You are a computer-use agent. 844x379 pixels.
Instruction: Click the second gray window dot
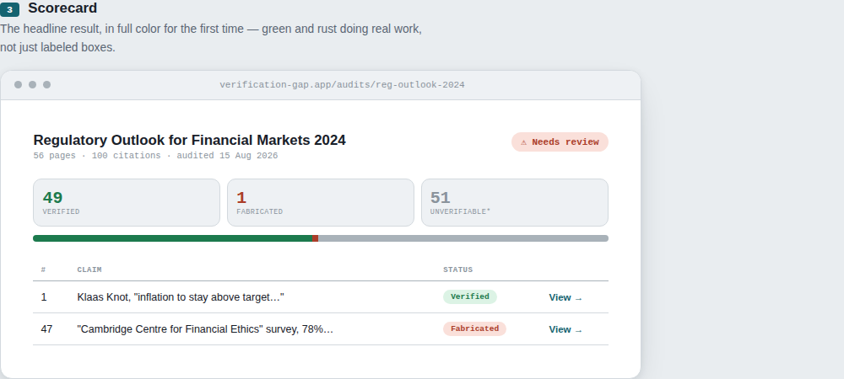click(x=32, y=85)
